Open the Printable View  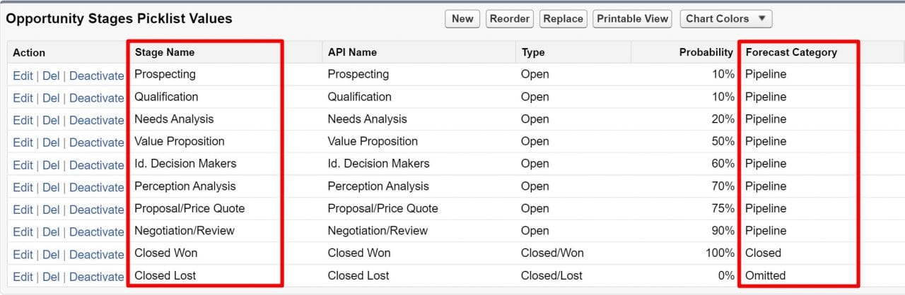[632, 19]
